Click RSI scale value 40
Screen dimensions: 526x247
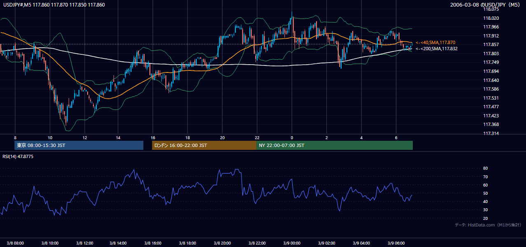[x=485, y=201]
